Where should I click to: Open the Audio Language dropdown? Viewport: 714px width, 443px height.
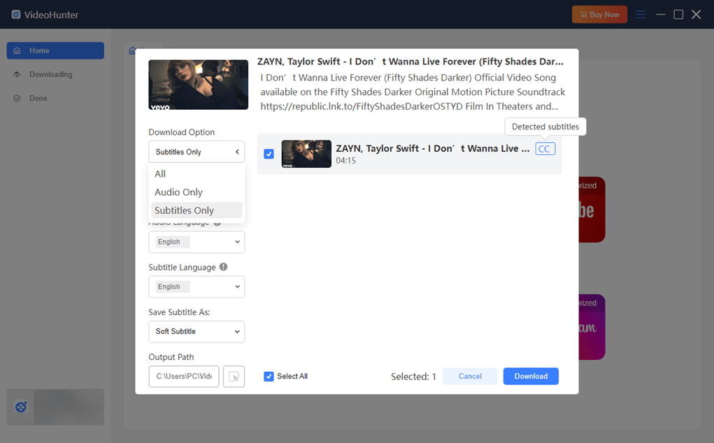pos(197,242)
